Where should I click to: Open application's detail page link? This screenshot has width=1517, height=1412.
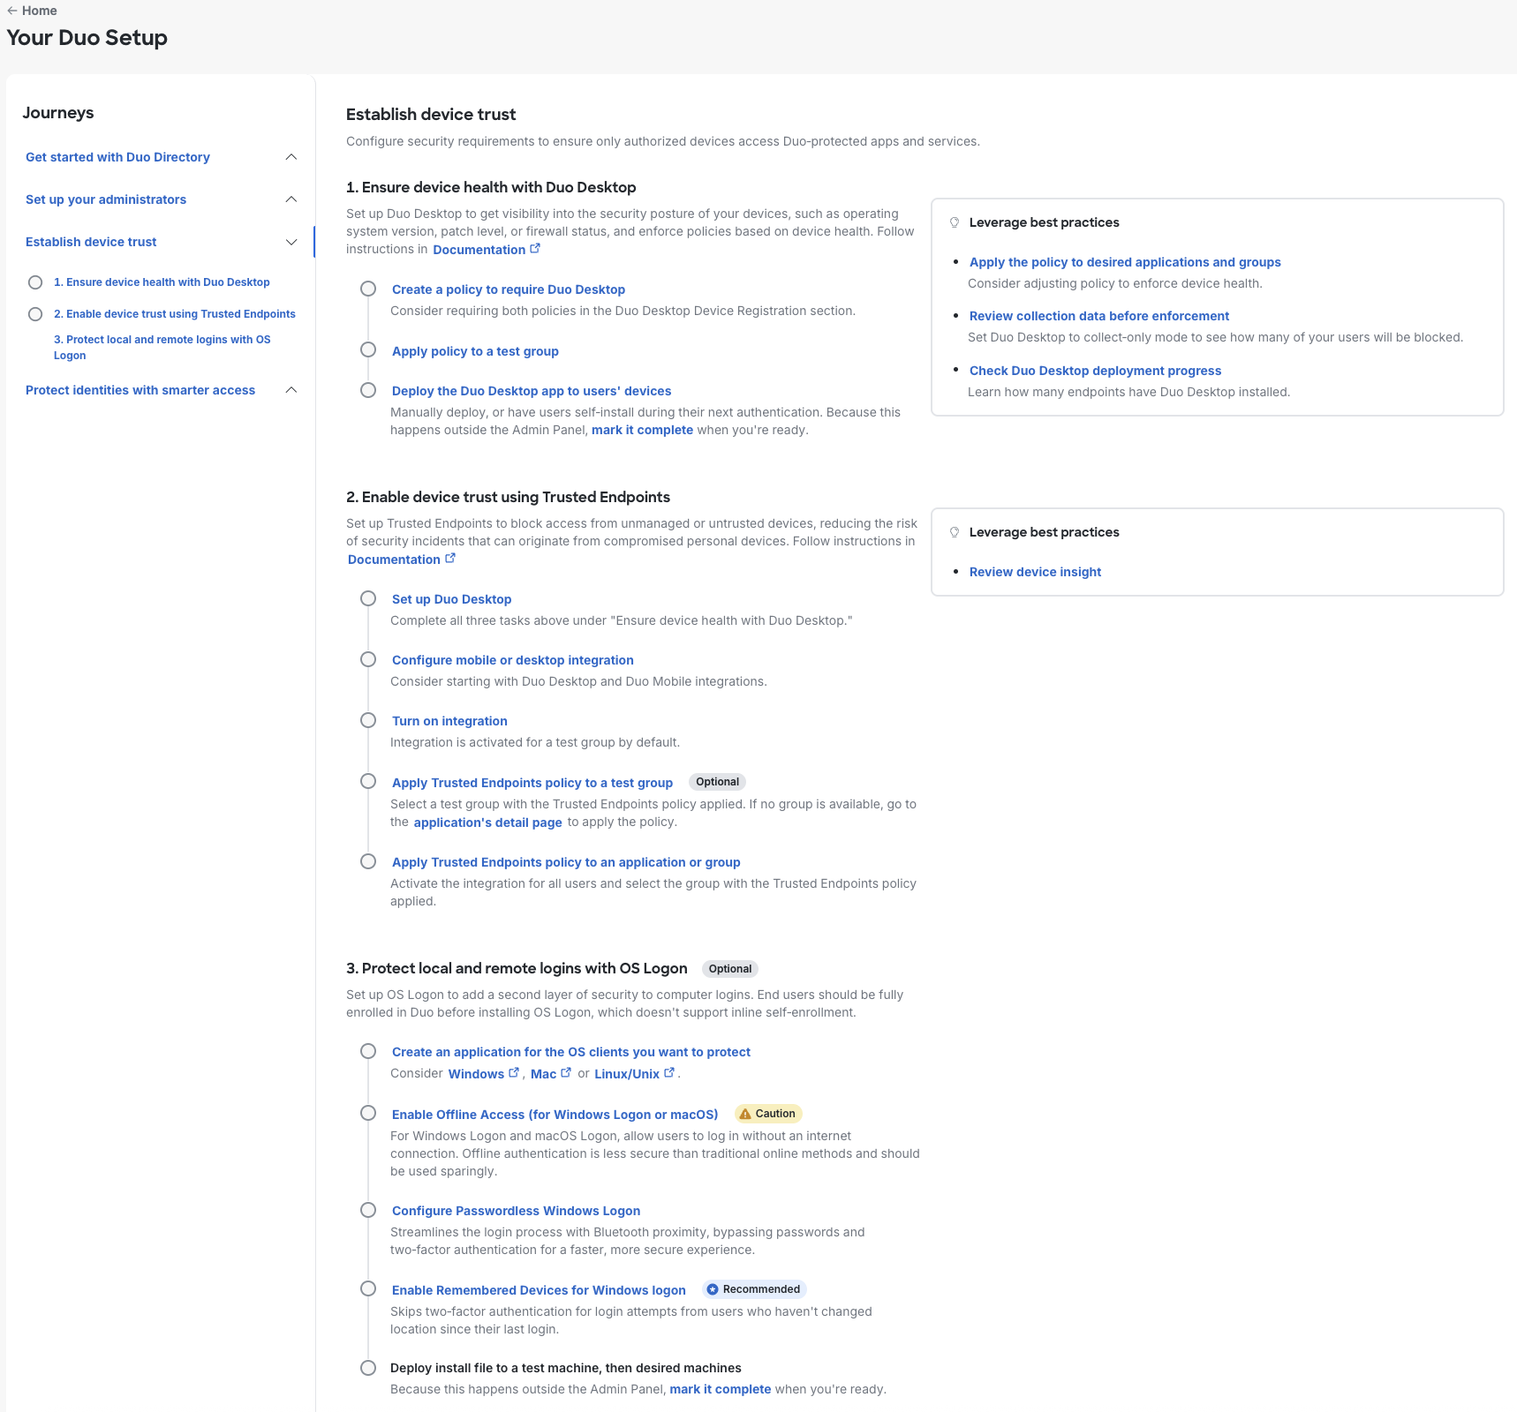487,822
